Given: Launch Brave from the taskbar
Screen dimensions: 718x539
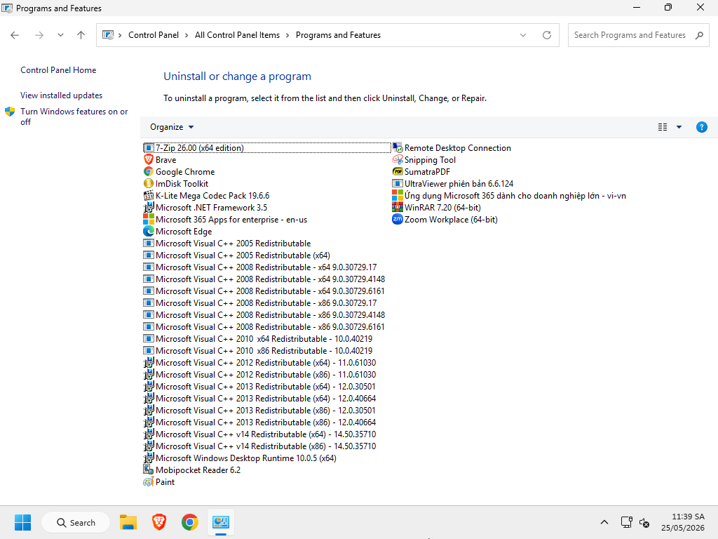Looking at the screenshot, I should pos(159,522).
